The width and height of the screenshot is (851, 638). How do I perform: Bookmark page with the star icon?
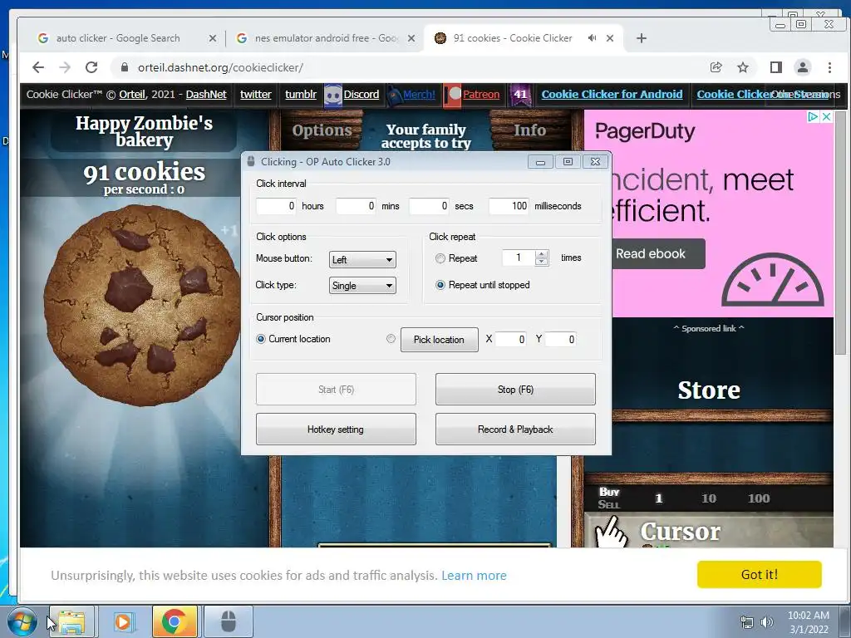[x=743, y=67]
